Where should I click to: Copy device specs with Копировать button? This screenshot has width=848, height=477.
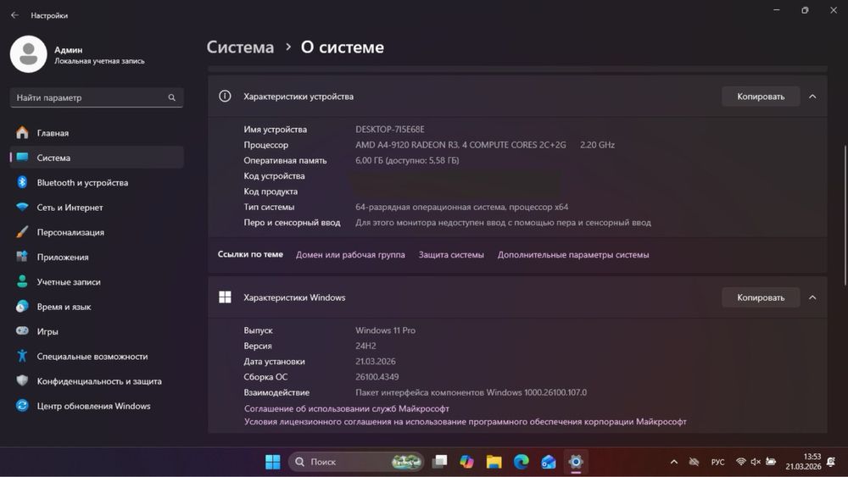click(761, 96)
